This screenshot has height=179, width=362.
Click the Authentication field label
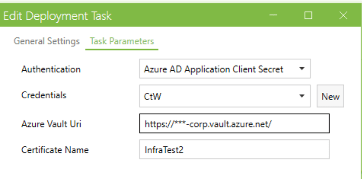click(x=51, y=69)
